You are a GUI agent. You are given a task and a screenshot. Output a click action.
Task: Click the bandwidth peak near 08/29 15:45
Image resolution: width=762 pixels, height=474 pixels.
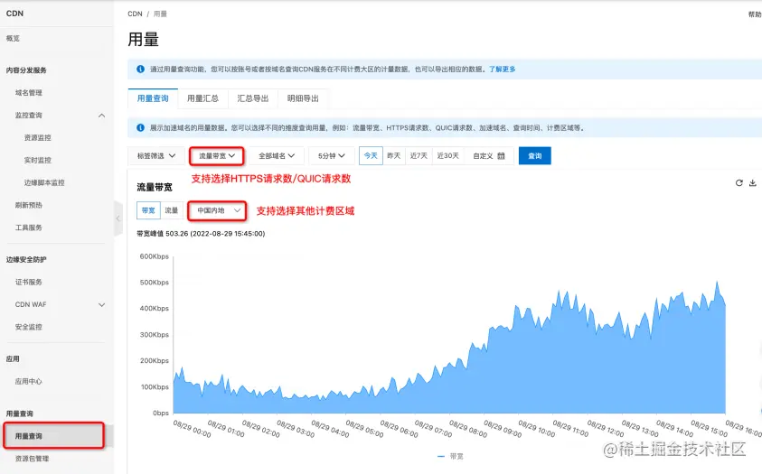click(x=717, y=282)
